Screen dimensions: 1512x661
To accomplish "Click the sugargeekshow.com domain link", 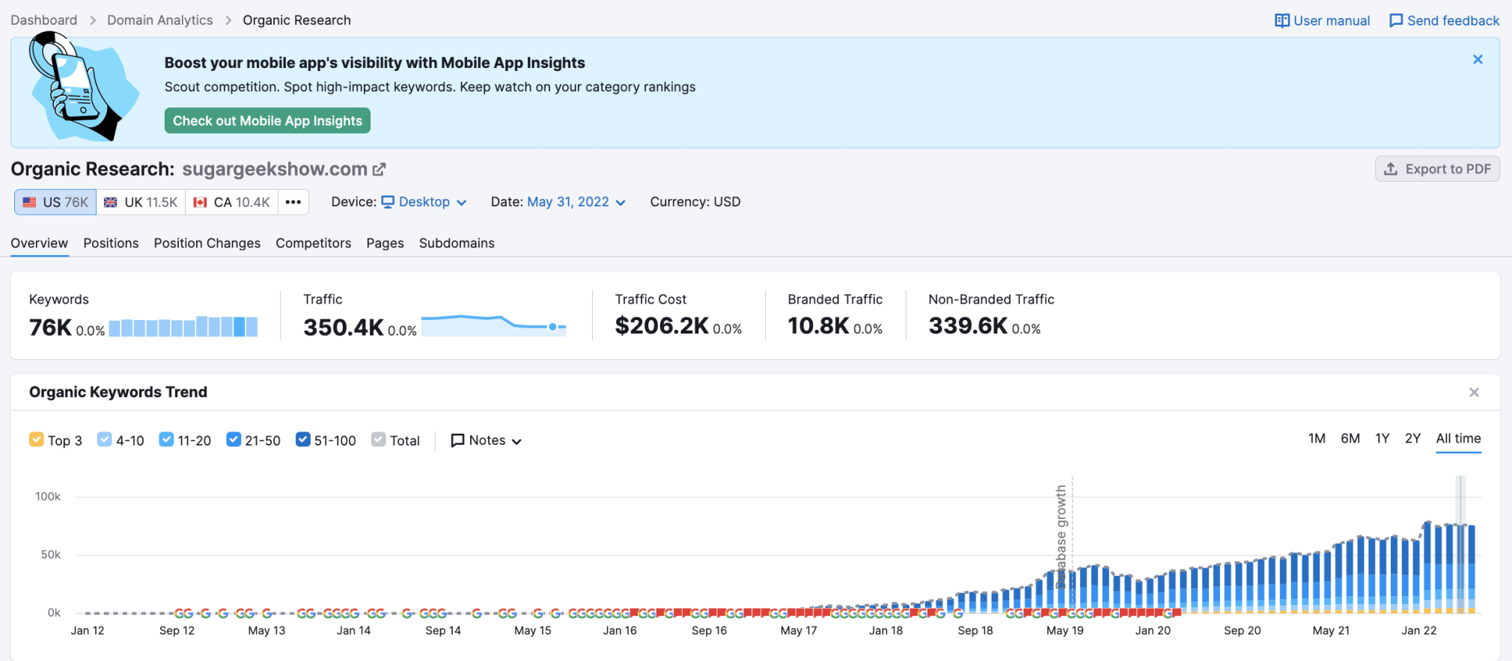I will (275, 169).
